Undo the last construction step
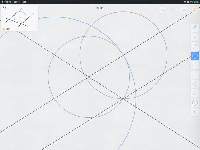This screenshot has height=150, width=200. [162, 10]
